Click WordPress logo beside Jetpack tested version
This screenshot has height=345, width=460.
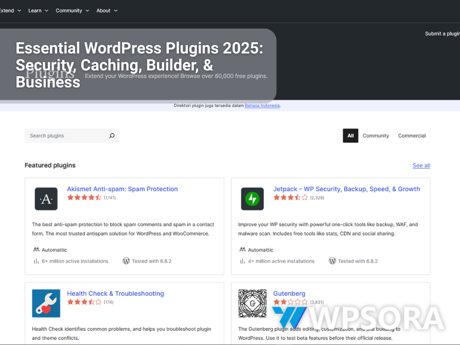point(332,261)
